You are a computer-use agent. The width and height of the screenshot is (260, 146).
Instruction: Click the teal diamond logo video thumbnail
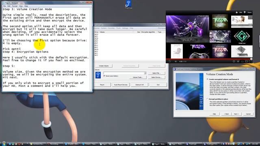(242, 36)
